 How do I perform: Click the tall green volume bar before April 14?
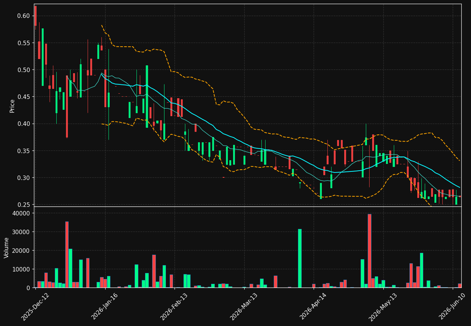click(299, 258)
